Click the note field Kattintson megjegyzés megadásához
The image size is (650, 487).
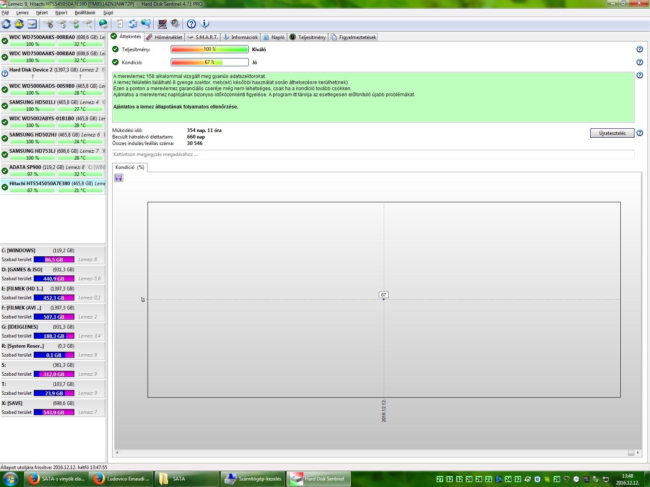(373, 154)
